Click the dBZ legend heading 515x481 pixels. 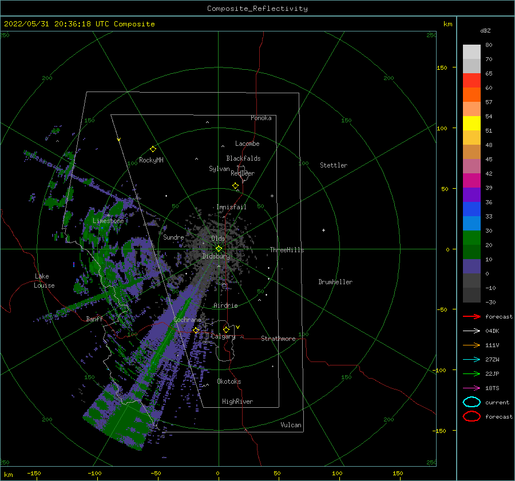coord(485,30)
